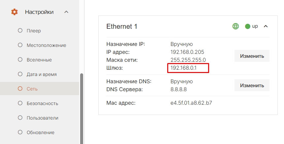The height and width of the screenshot is (144, 284).
Task: Click the Ethernet 1 card title
Action: click(x=121, y=26)
